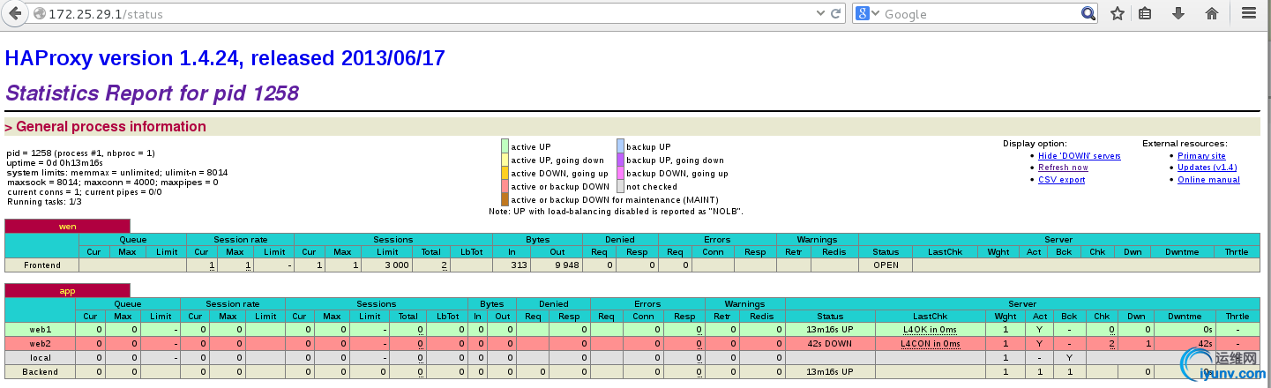Image resolution: width=1271 pixels, height=388 pixels.
Task: Select the web1 server row label
Action: 41,329
